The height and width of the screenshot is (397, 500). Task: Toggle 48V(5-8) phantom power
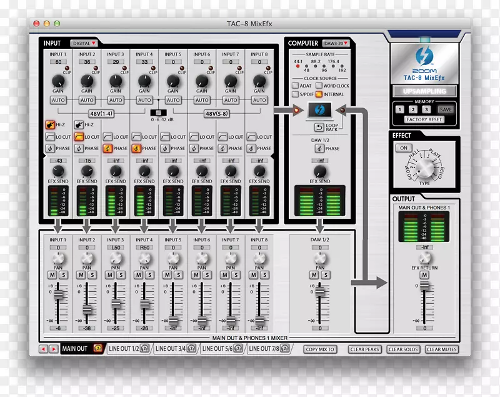coord(217,114)
